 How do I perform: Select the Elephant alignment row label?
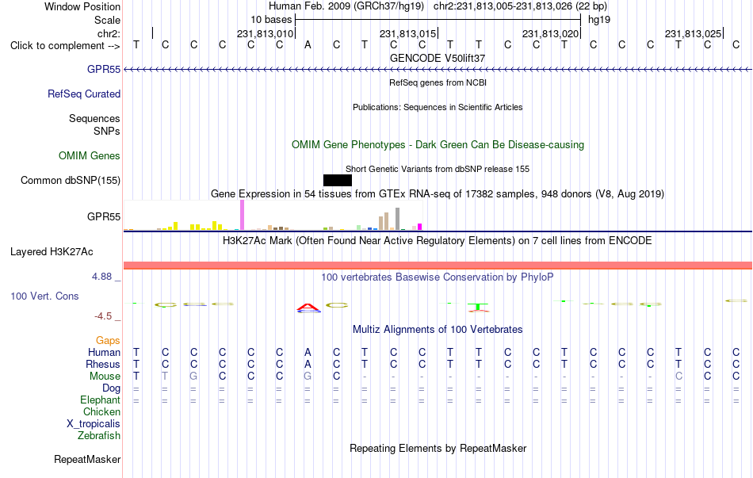pos(101,400)
